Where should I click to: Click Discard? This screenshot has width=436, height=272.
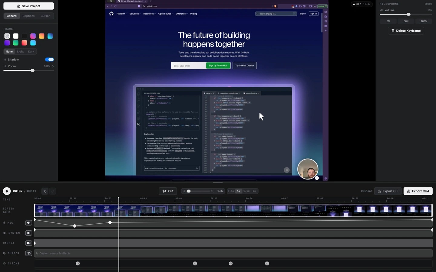tap(366, 191)
